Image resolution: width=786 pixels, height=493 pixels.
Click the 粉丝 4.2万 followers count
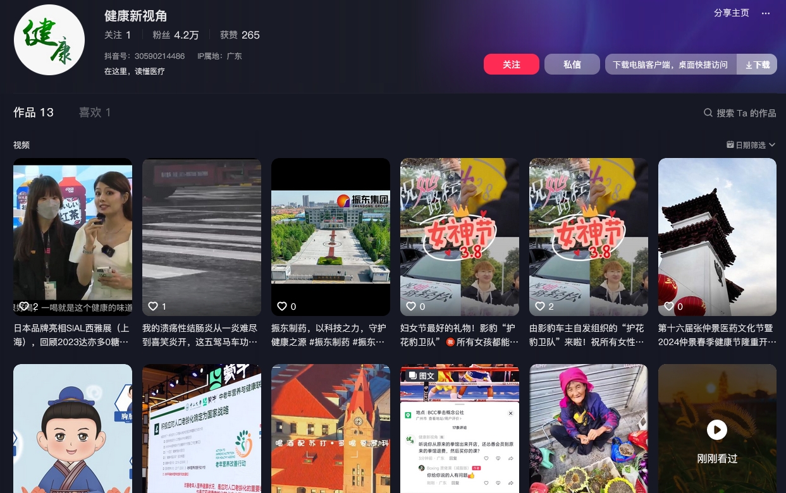point(176,35)
